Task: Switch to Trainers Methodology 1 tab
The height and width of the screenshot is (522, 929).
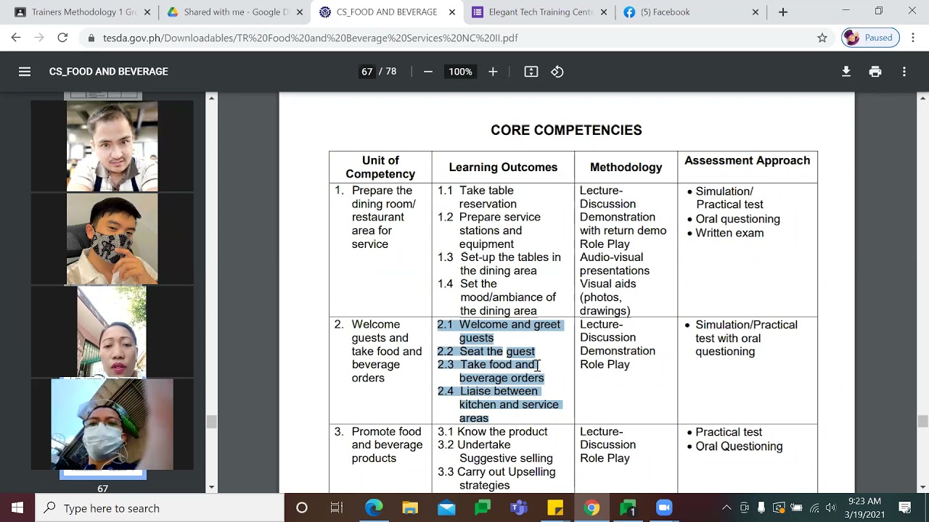Action: (x=83, y=12)
